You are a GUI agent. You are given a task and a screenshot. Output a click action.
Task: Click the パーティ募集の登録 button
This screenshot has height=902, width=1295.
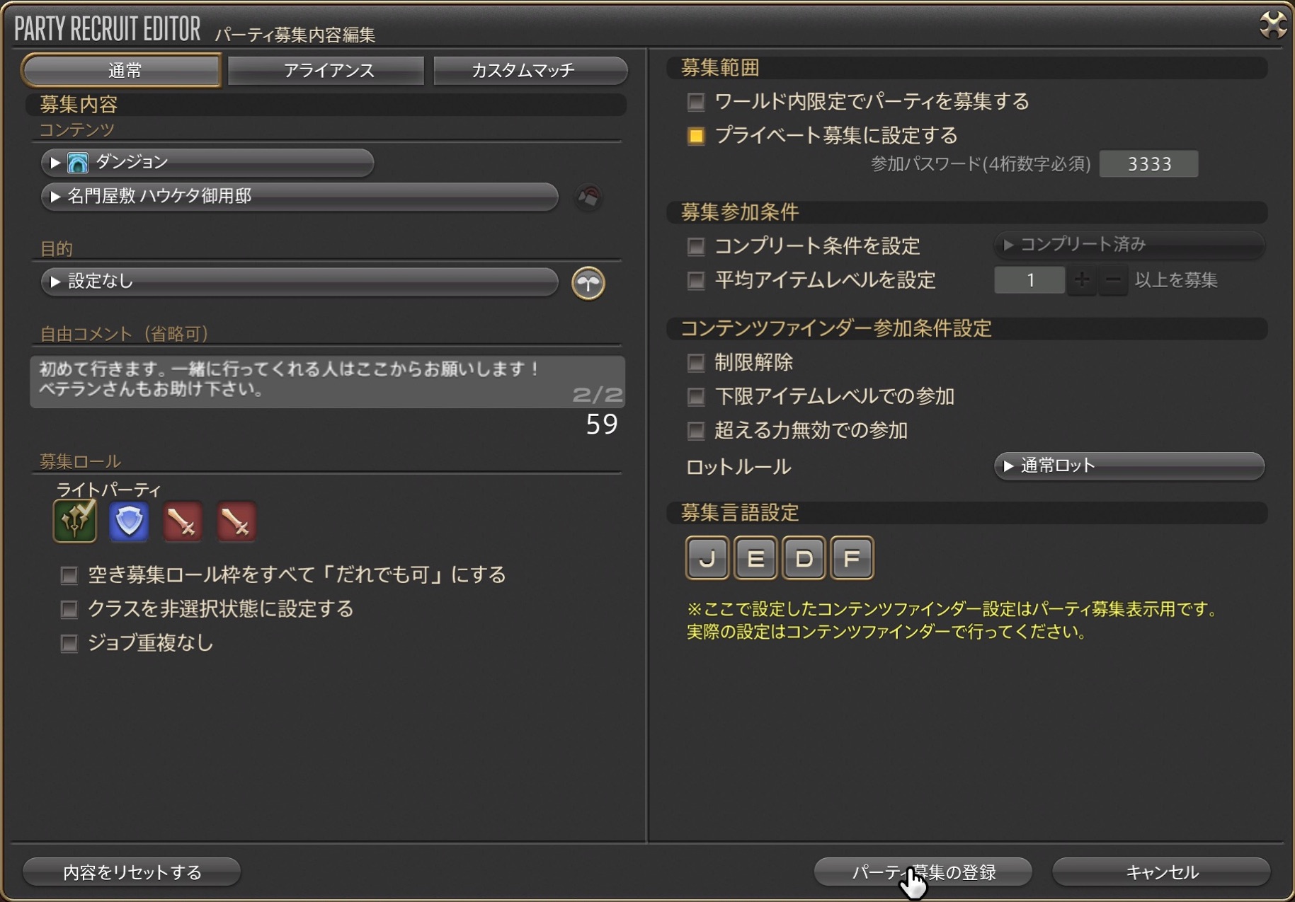[x=923, y=872]
